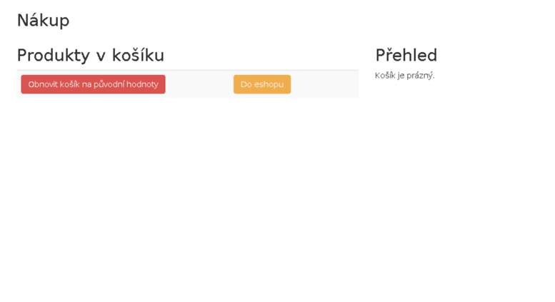Screen dimensions: 555x302
Task: Click the word Košík in summary text
Action: pyautogui.click(x=385, y=76)
